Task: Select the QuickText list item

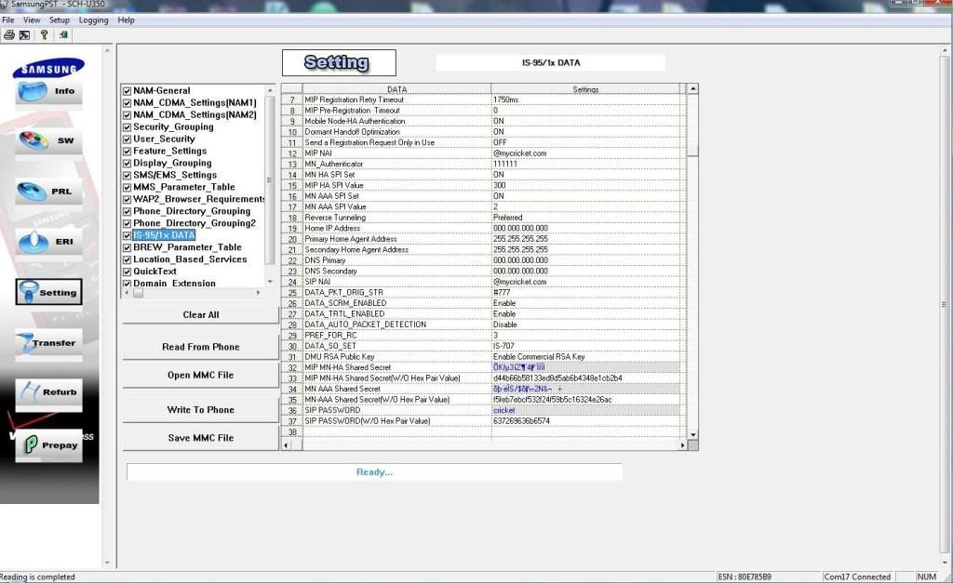Action: pos(155,272)
